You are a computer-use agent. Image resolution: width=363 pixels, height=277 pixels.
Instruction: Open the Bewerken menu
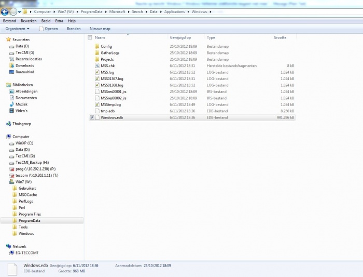(x=29, y=21)
